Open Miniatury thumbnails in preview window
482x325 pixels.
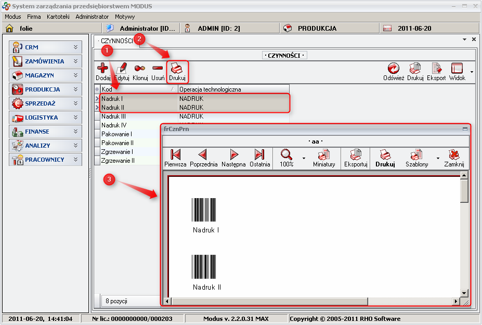coord(324,155)
